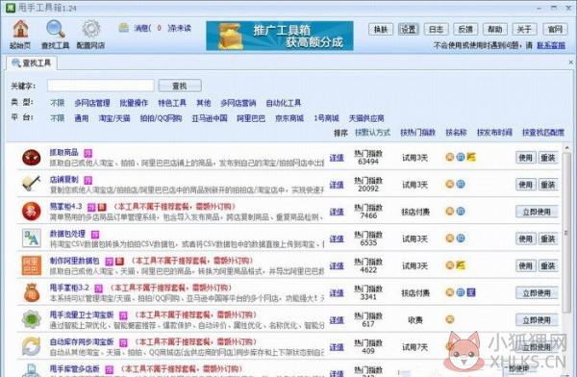Open 设置 settings button

tap(408, 29)
